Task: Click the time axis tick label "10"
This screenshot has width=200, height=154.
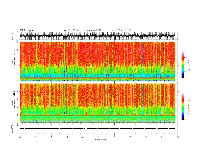Action: coord(178,137)
